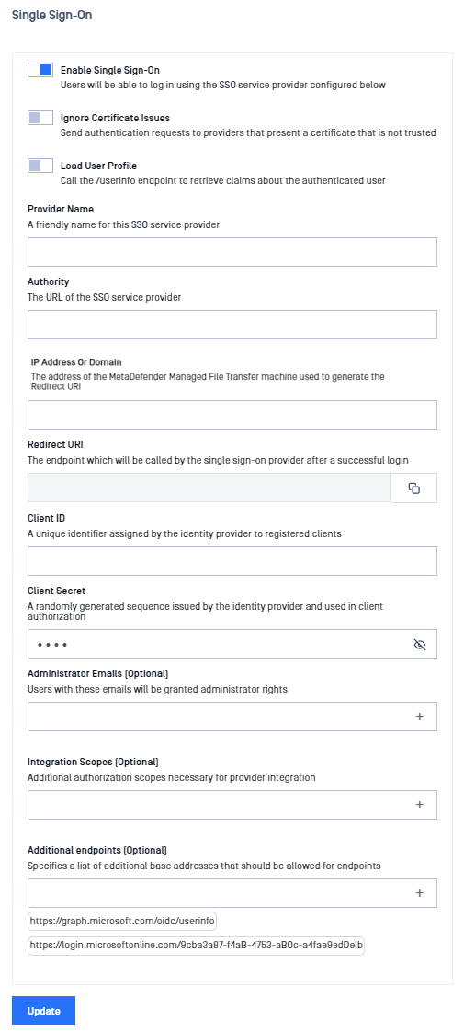Copy the Redirect URI to clipboard
Viewport: 464px width, 1032px height.
(x=414, y=487)
